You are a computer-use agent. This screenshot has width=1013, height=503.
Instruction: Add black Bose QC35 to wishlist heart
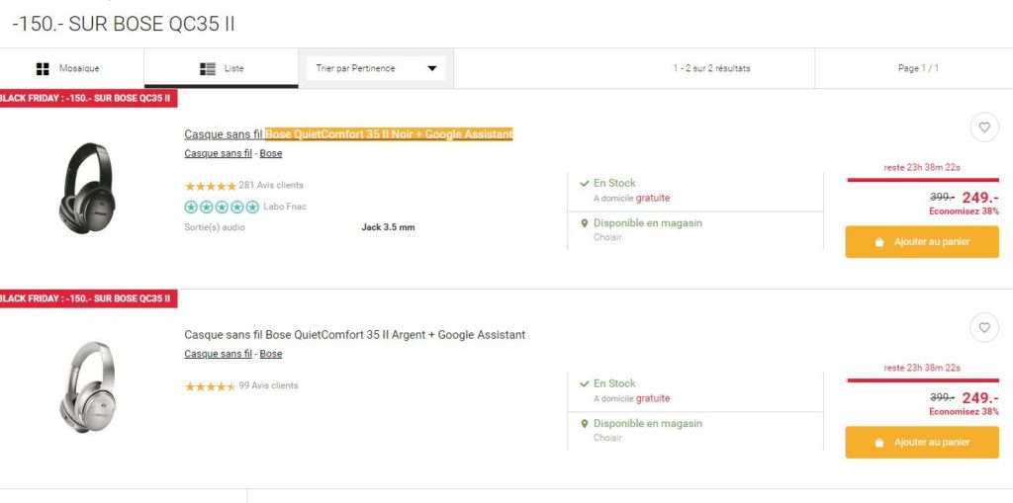[983, 127]
